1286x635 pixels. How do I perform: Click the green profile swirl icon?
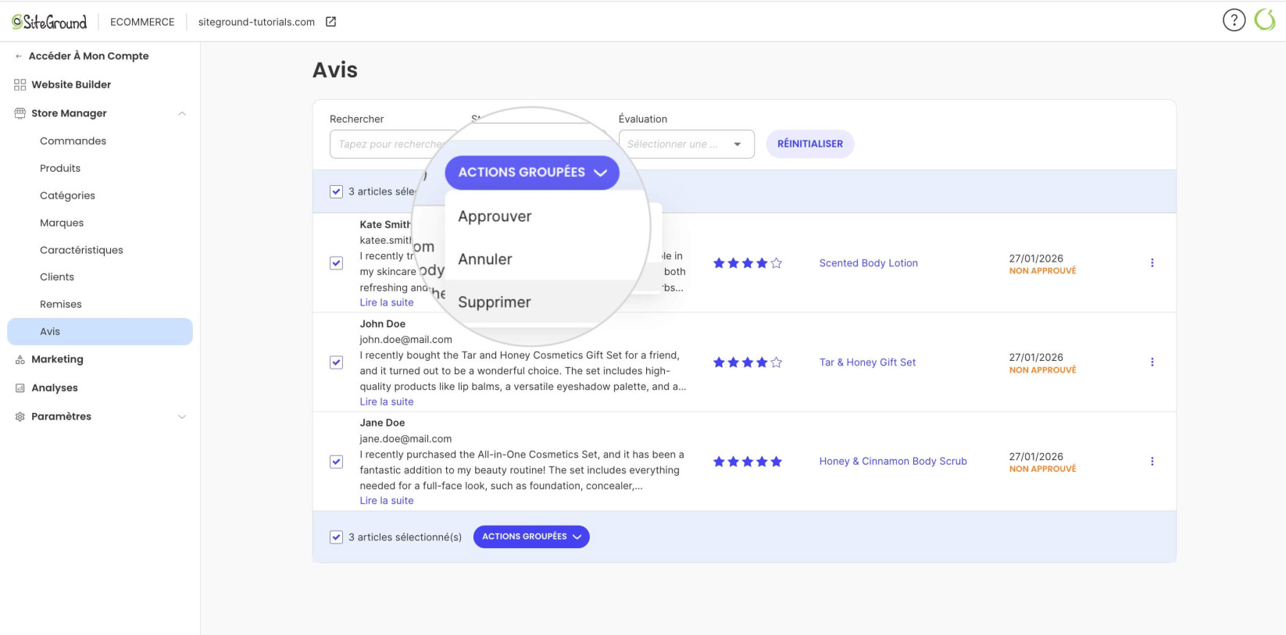point(1264,20)
